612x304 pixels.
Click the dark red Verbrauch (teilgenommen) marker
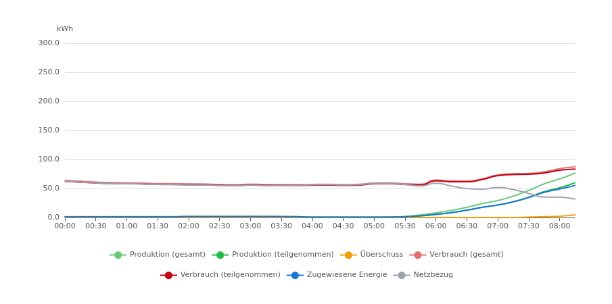click(168, 275)
